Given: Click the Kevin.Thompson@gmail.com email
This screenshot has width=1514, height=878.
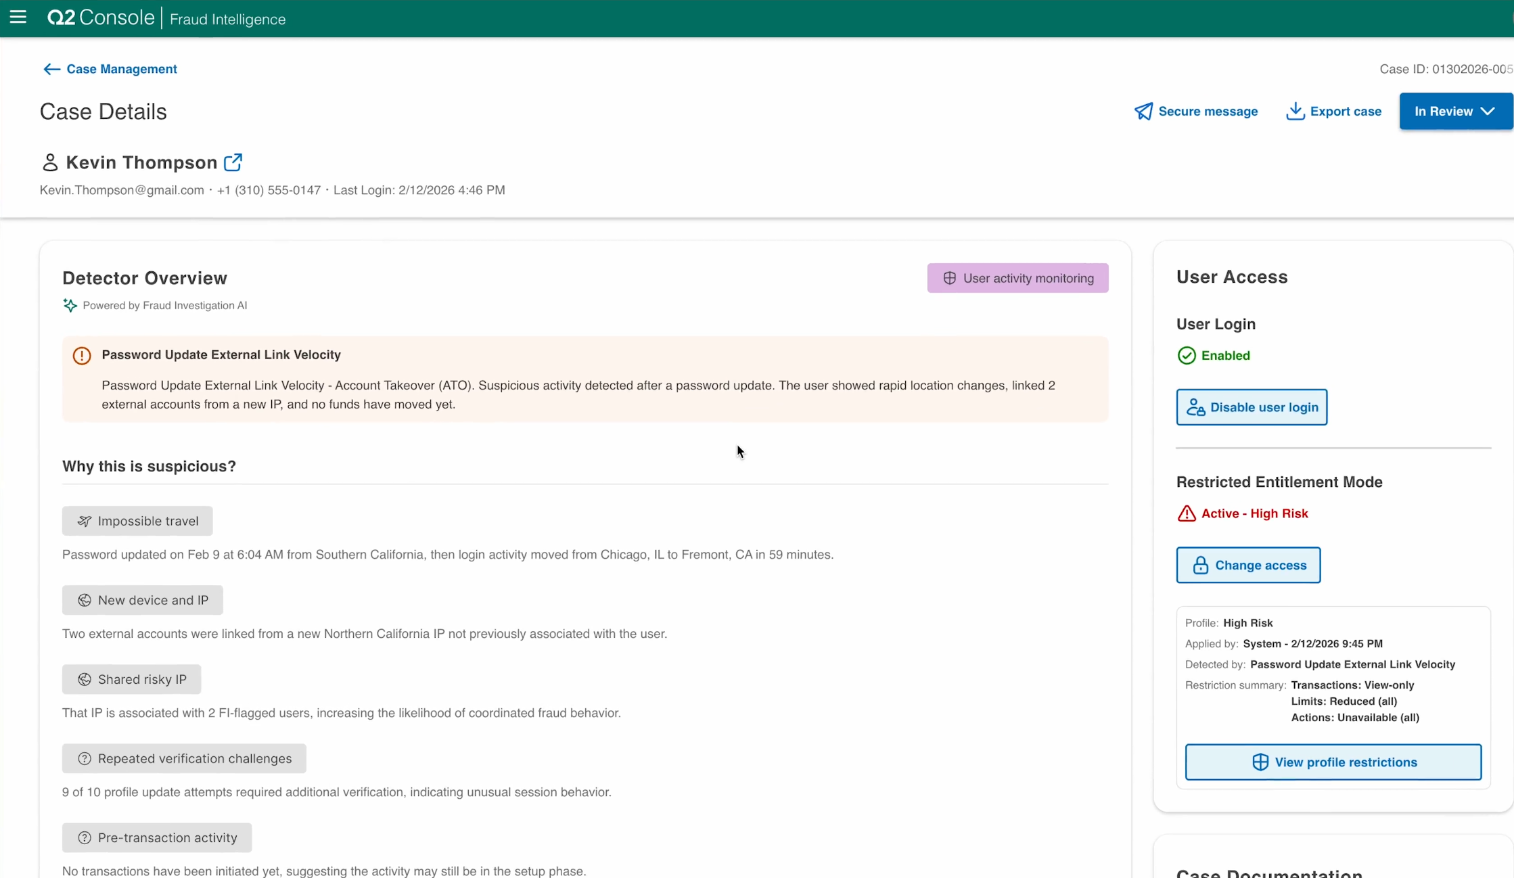Looking at the screenshot, I should (x=122, y=190).
